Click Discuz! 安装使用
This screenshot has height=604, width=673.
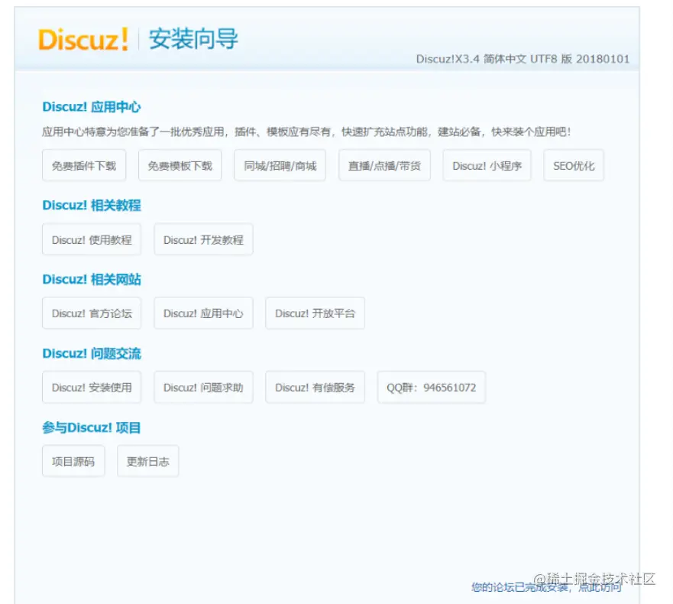pyautogui.click(x=92, y=387)
